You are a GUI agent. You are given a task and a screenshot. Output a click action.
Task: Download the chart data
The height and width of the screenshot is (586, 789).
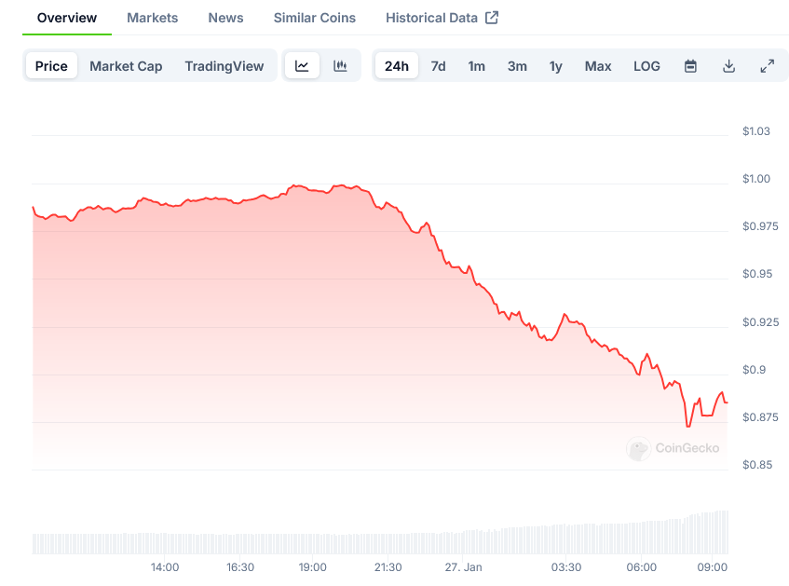point(728,66)
